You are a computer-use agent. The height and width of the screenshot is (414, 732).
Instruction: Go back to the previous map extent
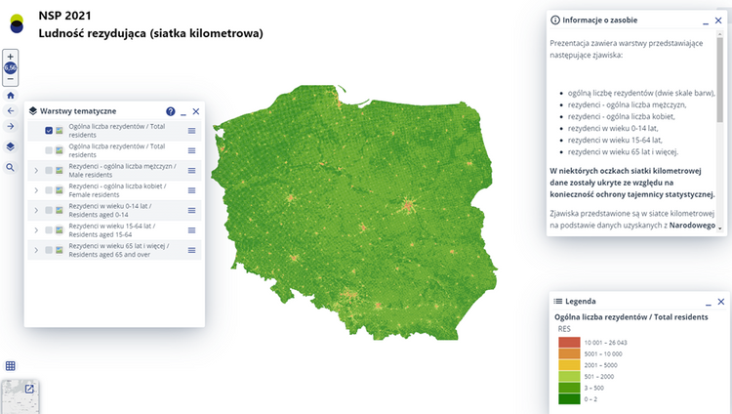10,111
